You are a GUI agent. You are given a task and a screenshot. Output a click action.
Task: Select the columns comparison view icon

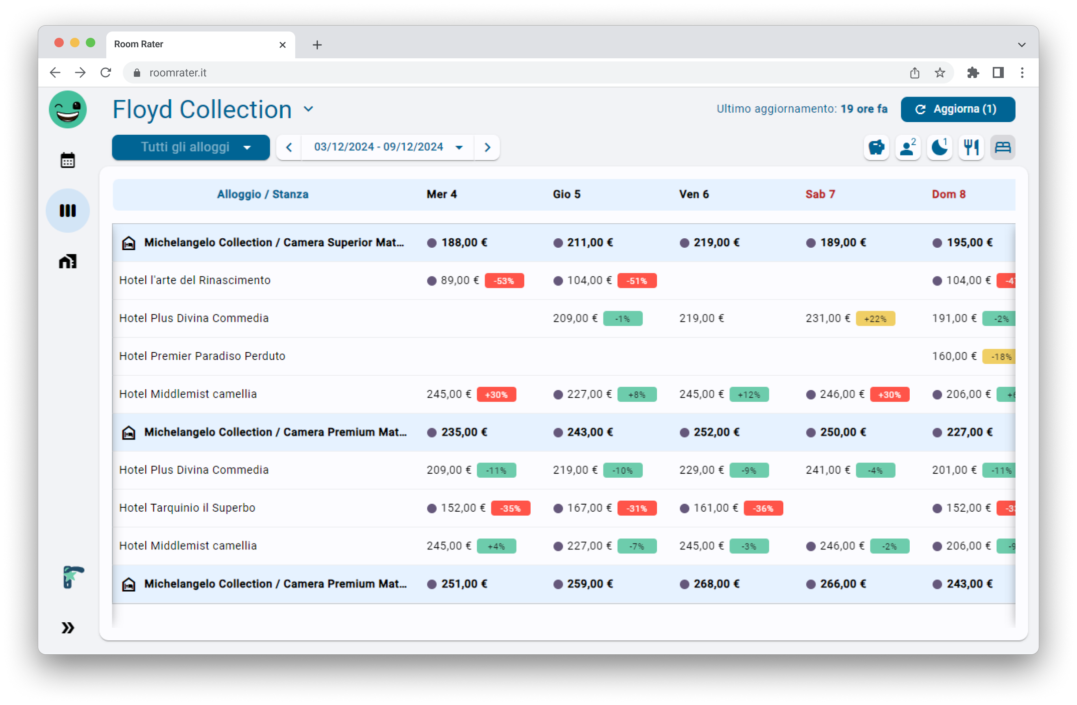(67, 211)
